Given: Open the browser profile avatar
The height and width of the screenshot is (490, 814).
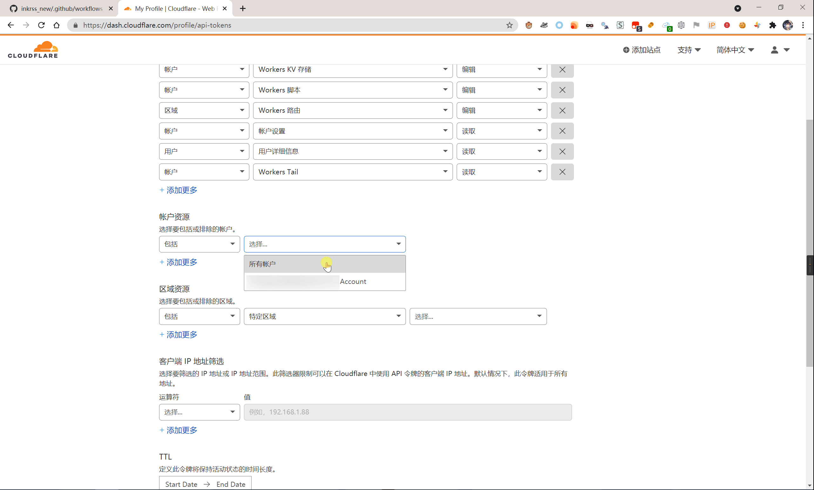Looking at the screenshot, I should click(788, 25).
